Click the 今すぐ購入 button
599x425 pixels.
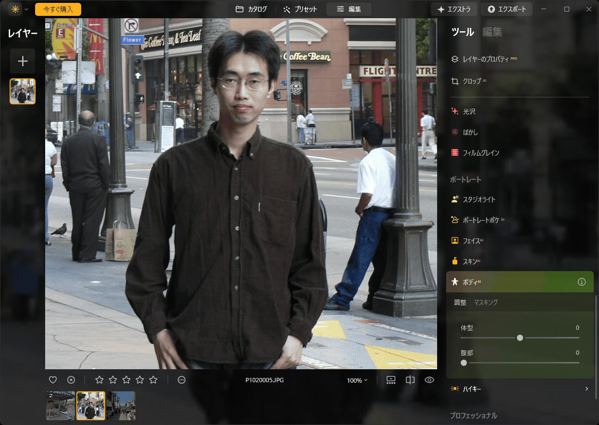coord(58,9)
